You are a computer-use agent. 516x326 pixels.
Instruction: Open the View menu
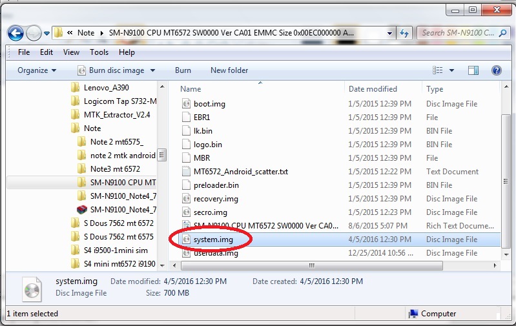coord(71,52)
